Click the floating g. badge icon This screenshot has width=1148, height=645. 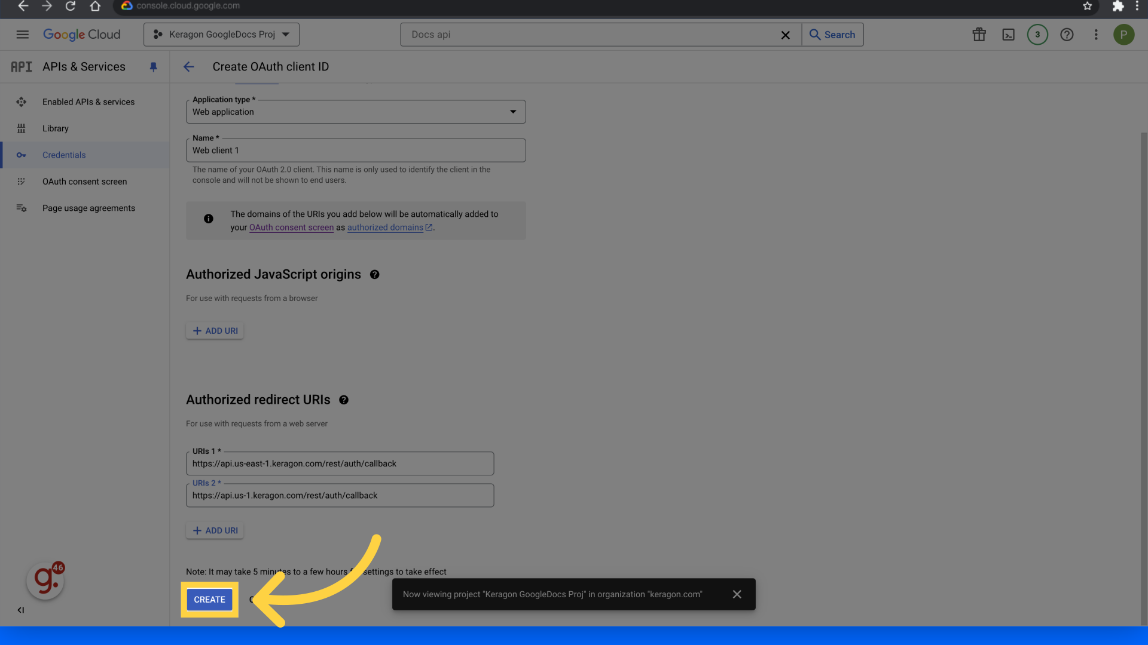pos(45,580)
